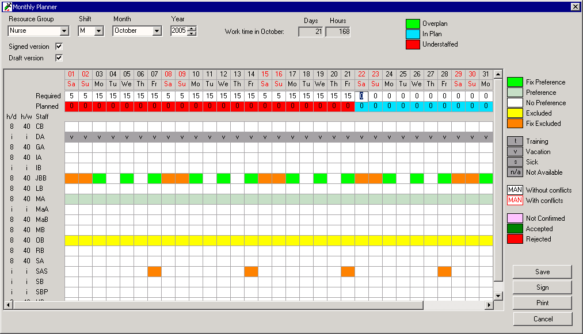Click the 'MAN' Without conflicts legend icon
This screenshot has width=583, height=334.
(x=515, y=190)
